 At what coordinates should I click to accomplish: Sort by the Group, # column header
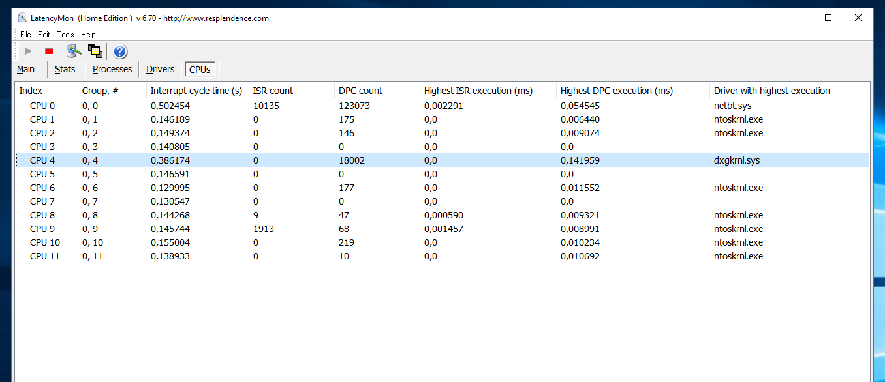tap(113, 91)
